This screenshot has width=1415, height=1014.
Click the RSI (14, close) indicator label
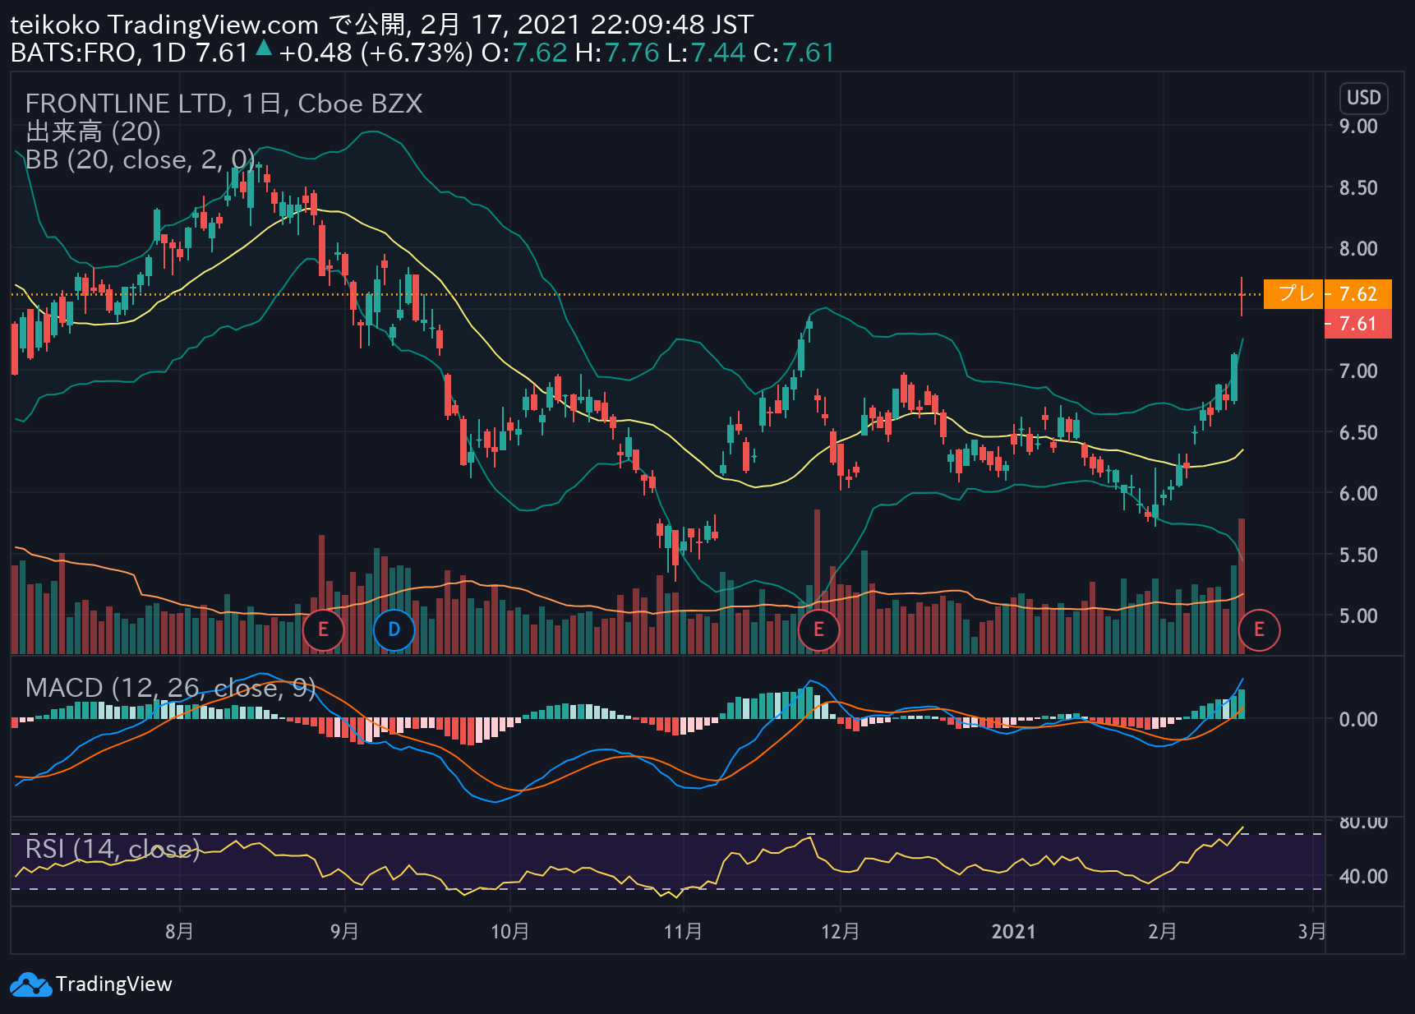(113, 848)
